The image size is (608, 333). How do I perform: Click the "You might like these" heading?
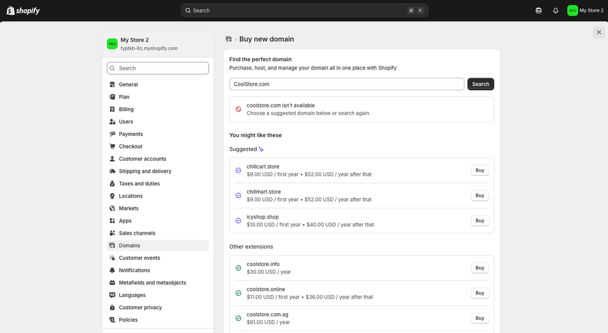[255, 135]
